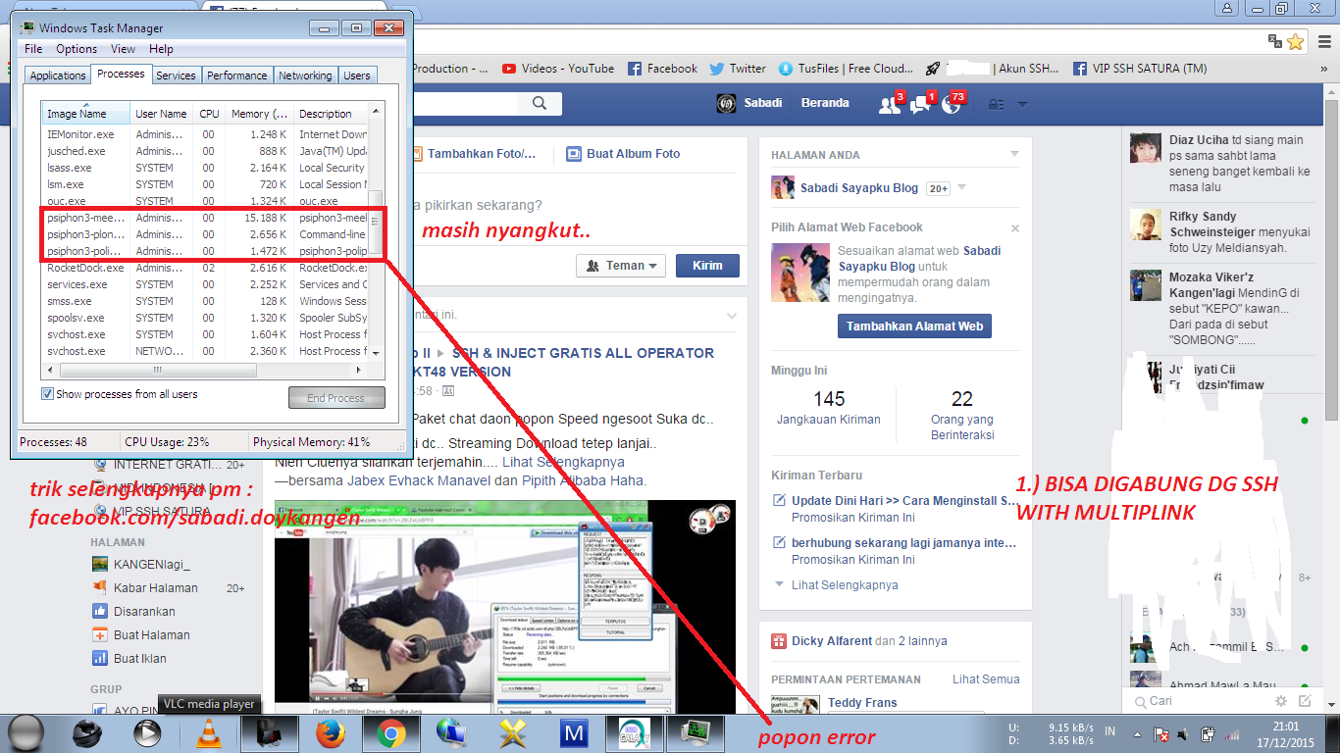Viewport: 1340px width, 753px height.
Task: Click the network tray icon with red X
Action: [x=1160, y=733]
